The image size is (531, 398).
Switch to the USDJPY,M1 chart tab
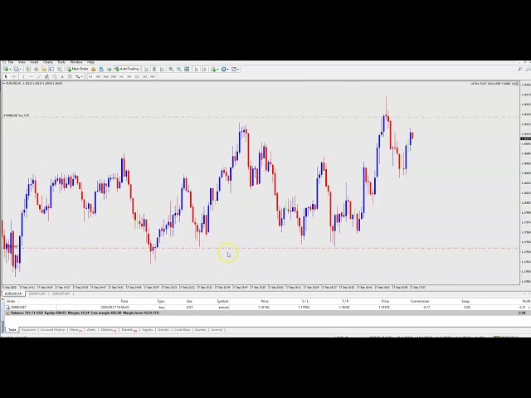37,294
